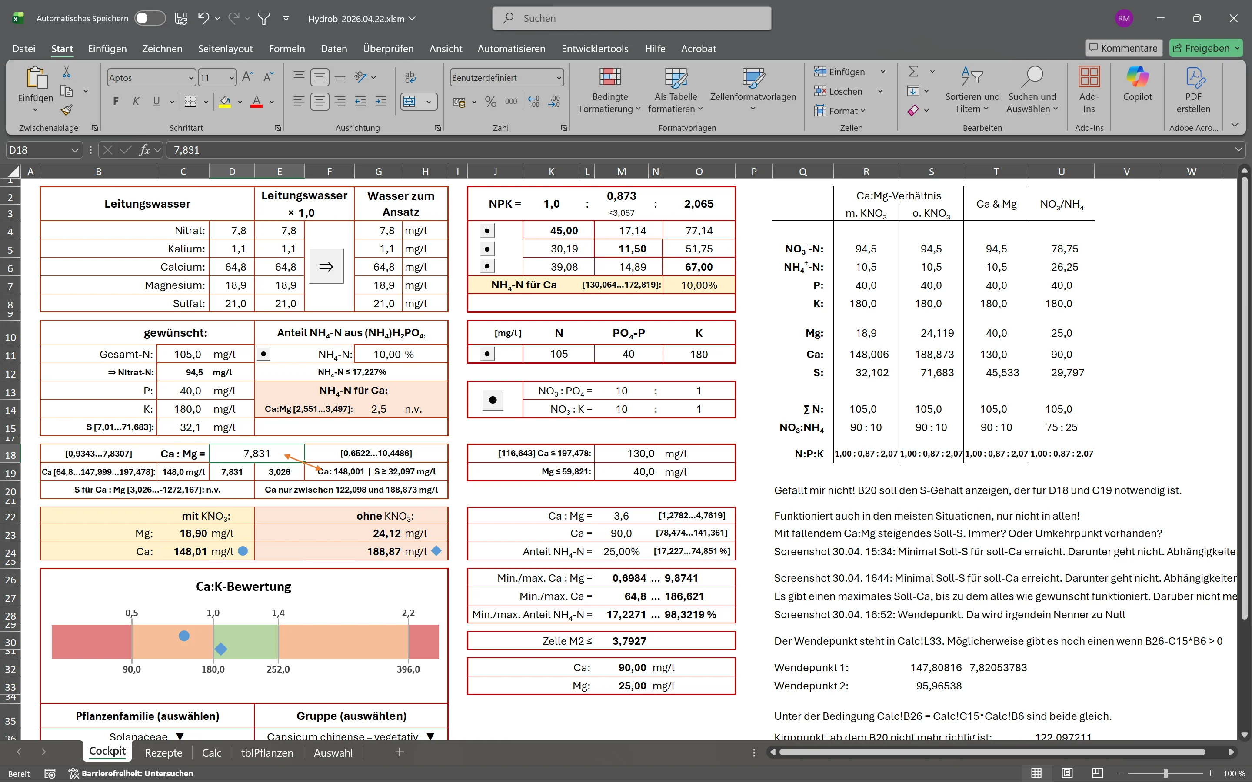Undo the last action
1252x782 pixels.
tap(203, 19)
